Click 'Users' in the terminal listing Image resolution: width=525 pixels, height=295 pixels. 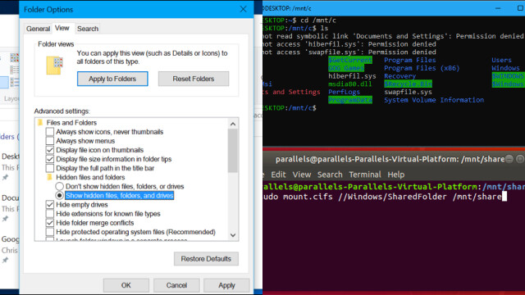point(501,60)
